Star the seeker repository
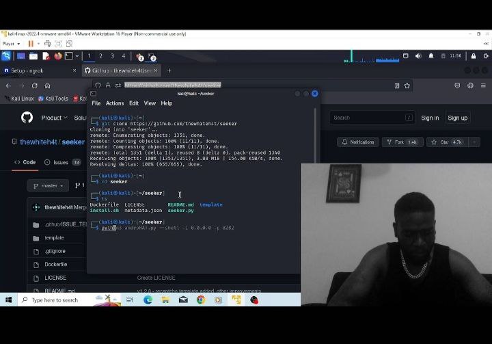The height and width of the screenshot is (344, 492). pos(447,142)
